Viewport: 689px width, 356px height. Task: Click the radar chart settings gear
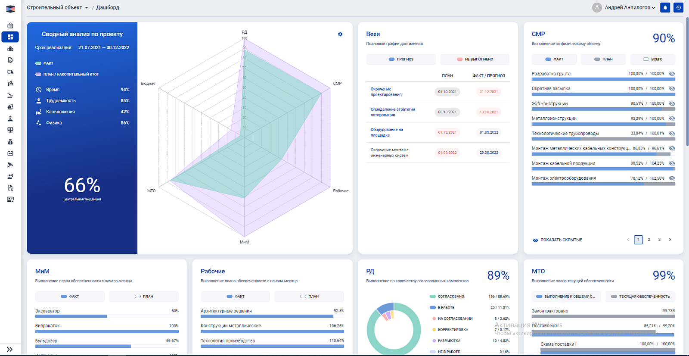pos(340,34)
